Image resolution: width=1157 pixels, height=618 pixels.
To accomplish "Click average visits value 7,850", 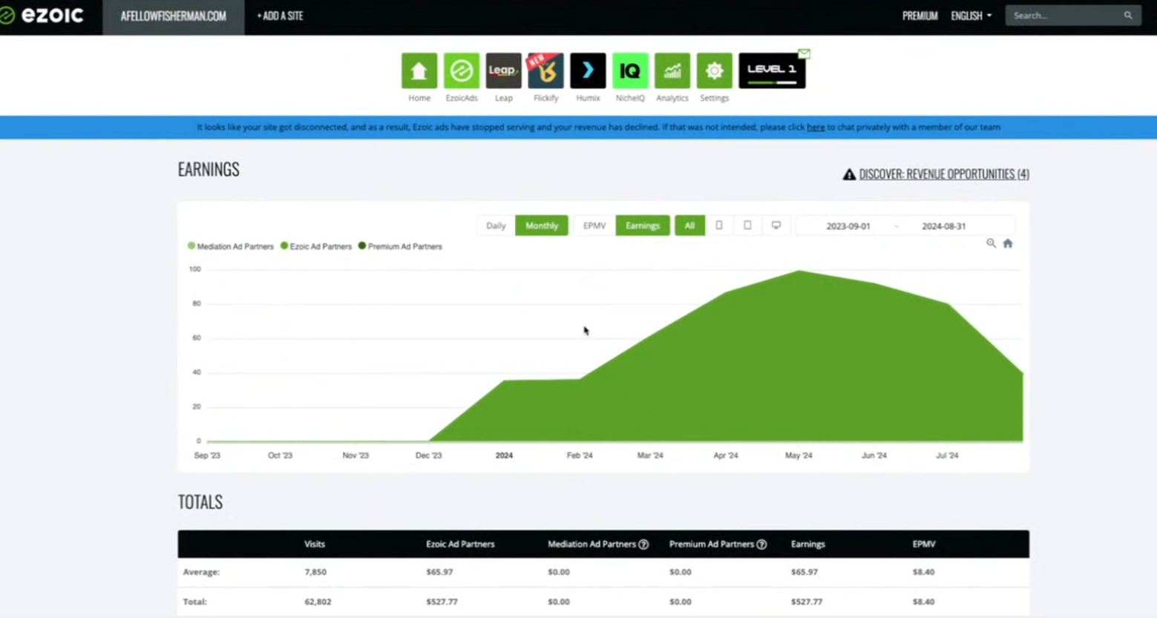I will [315, 572].
